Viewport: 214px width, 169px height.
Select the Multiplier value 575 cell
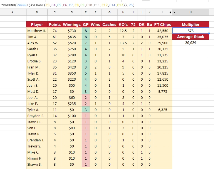191,31
